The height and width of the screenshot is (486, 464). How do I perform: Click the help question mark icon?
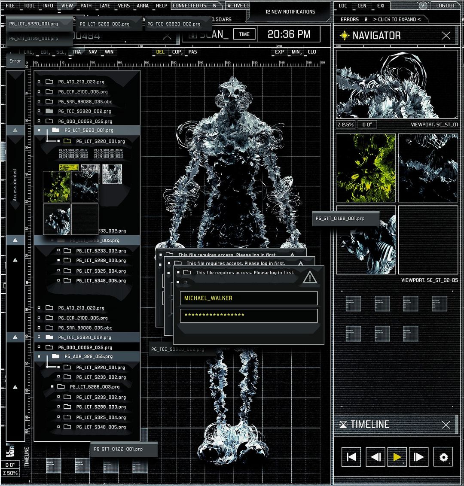coord(423,6)
